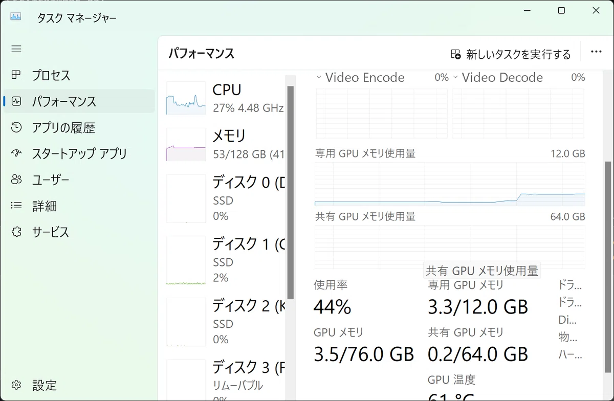614x401 pixels.
Task: Select the パフォーマンス sidebar icon
Action: (x=16, y=101)
